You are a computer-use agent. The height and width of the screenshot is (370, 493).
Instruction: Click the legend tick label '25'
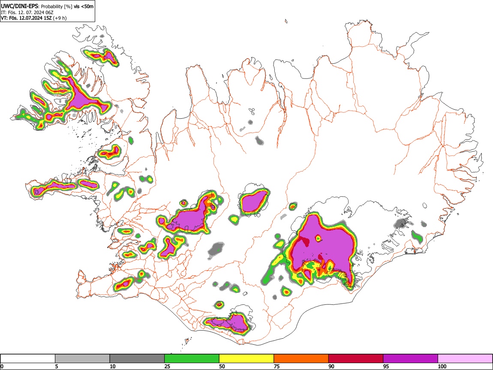tap(167, 366)
